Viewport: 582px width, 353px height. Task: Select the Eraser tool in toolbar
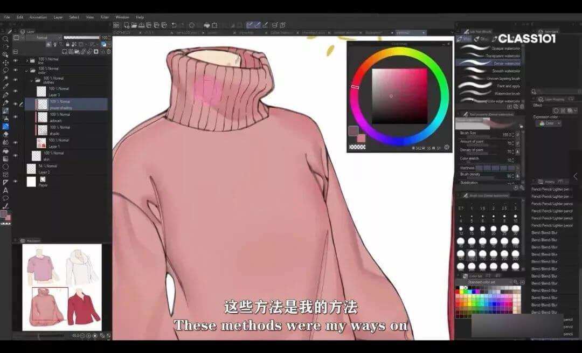(5, 134)
